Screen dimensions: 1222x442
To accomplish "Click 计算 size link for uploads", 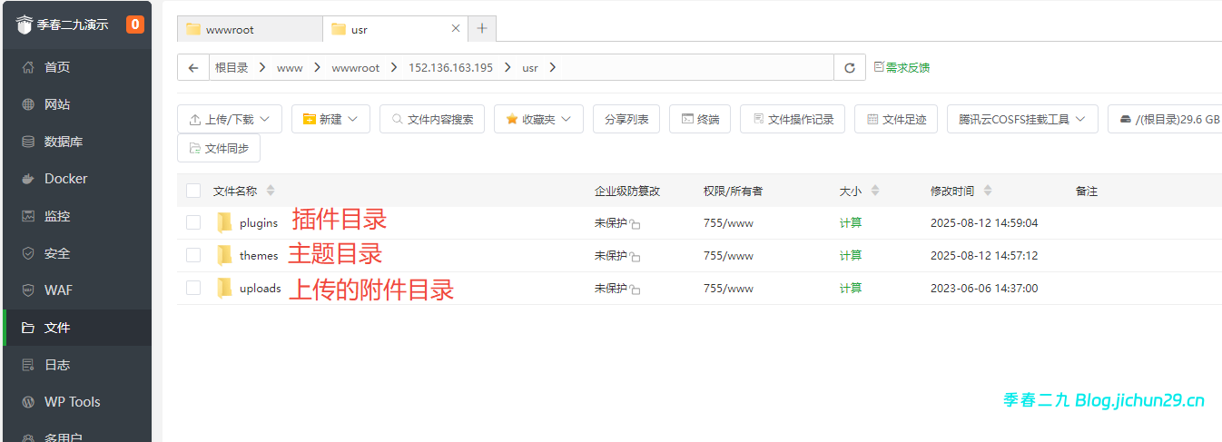I will 851,288.
